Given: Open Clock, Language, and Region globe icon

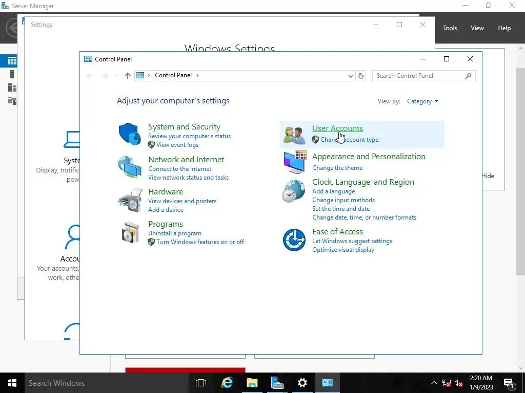Looking at the screenshot, I should (294, 191).
